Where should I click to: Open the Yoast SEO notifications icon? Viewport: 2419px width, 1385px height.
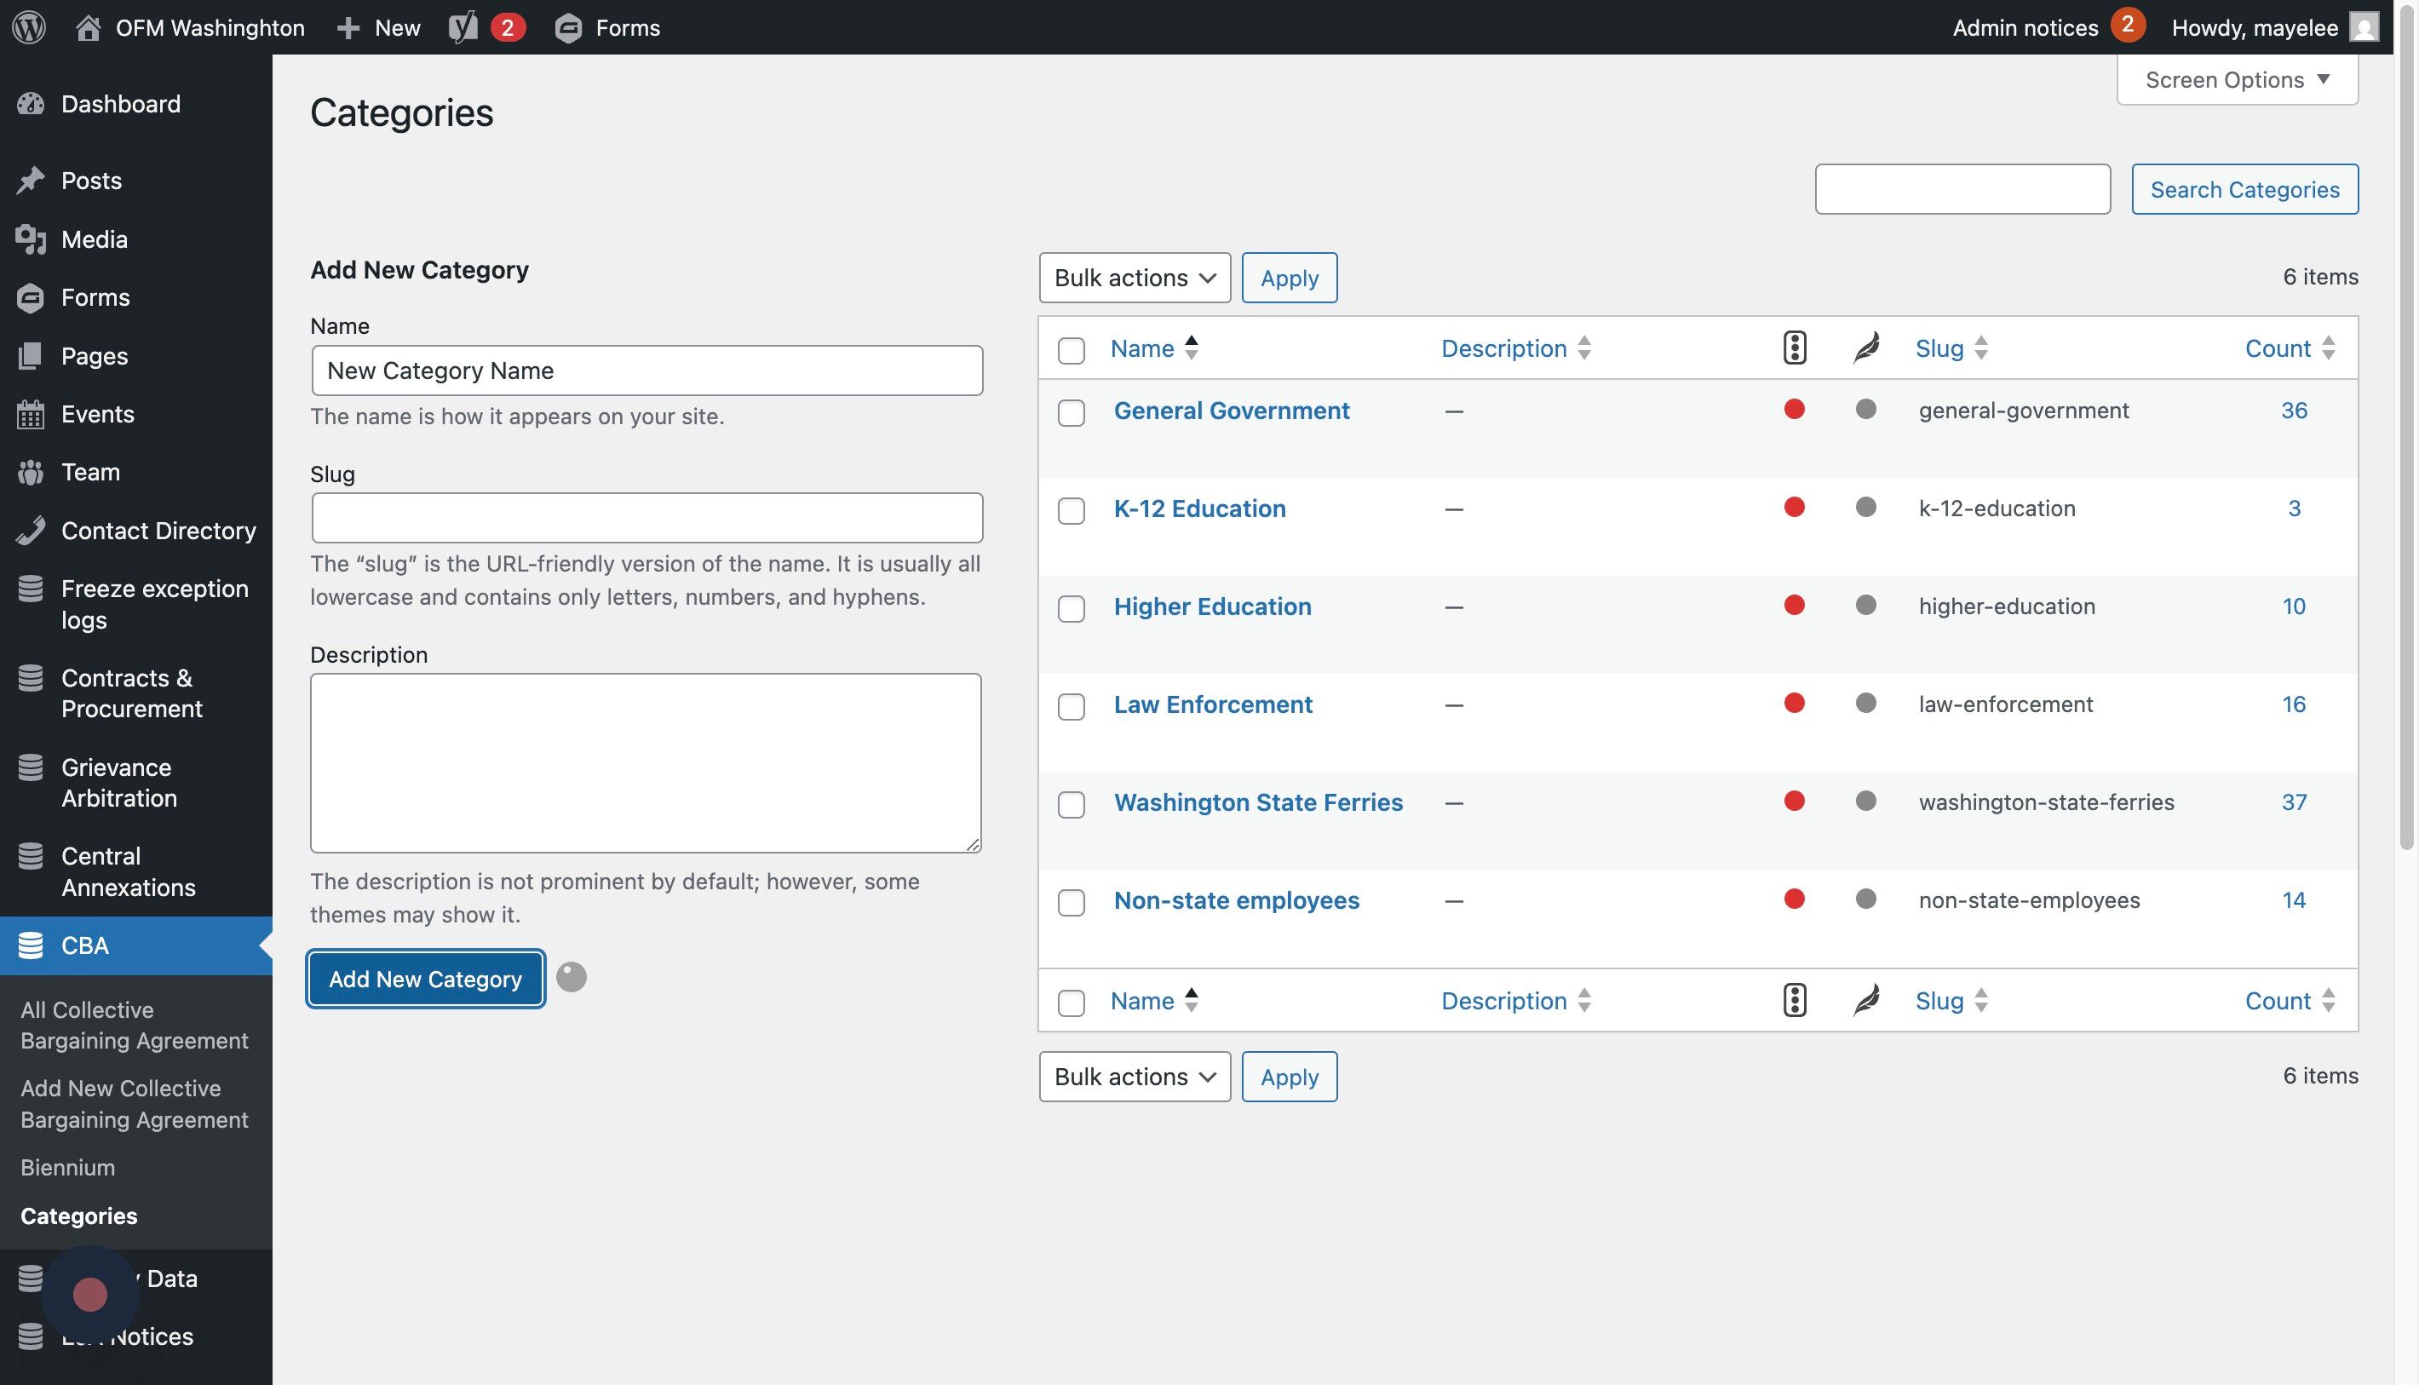pyautogui.click(x=463, y=26)
